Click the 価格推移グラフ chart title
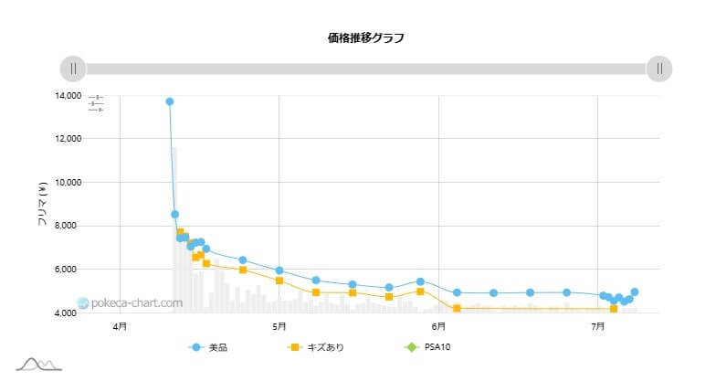This screenshot has height=392, width=716. tap(365, 38)
